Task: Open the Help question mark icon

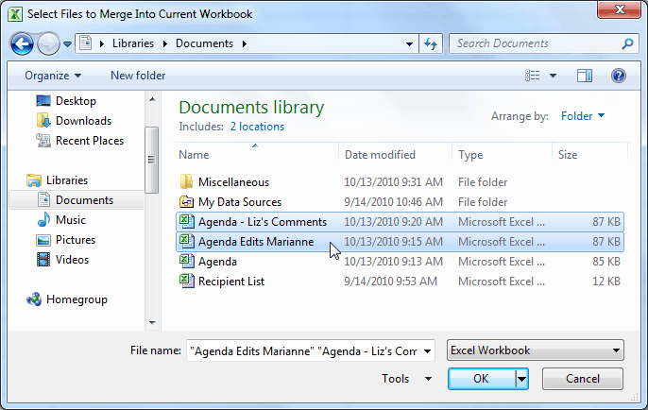Action: (x=619, y=76)
